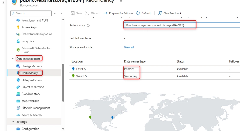This screenshot has height=131, width=240.
Task: Click the East US blue location pin
Action: 73,69
